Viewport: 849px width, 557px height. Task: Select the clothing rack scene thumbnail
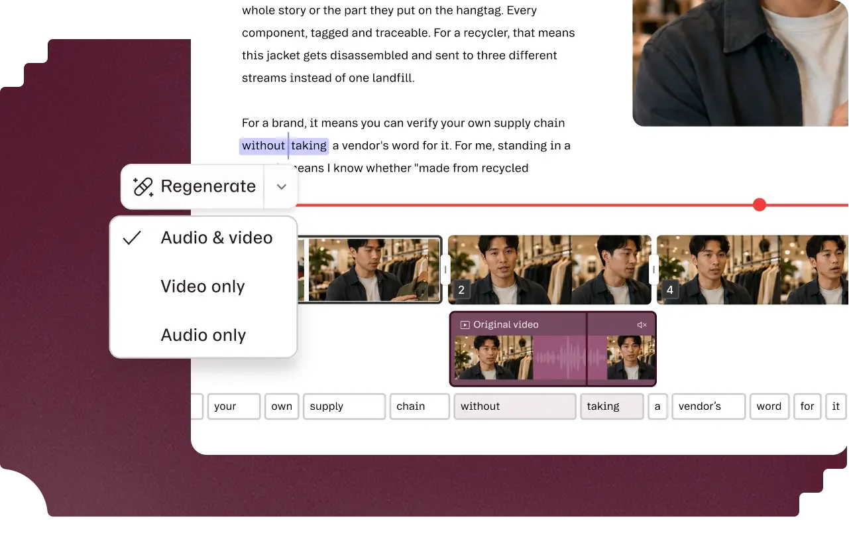[370, 270]
